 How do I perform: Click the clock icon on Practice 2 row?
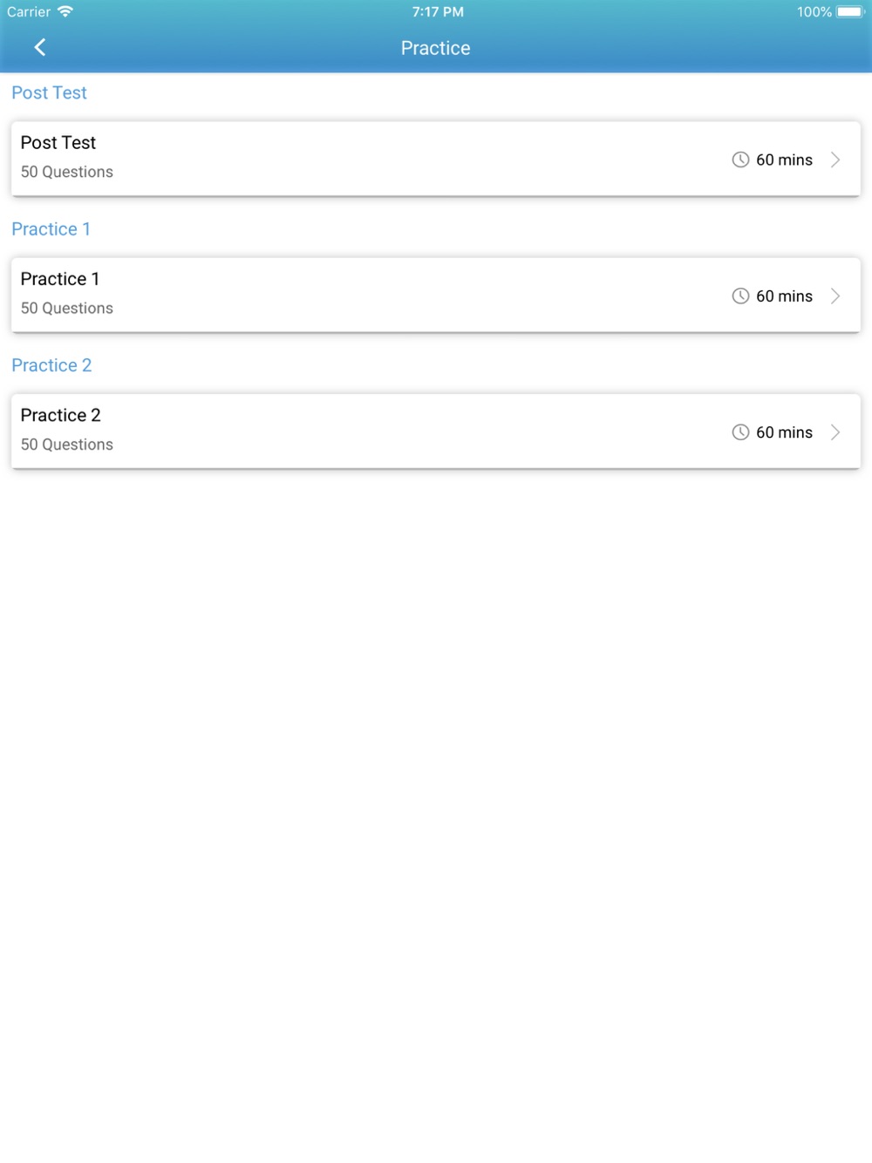pos(740,432)
